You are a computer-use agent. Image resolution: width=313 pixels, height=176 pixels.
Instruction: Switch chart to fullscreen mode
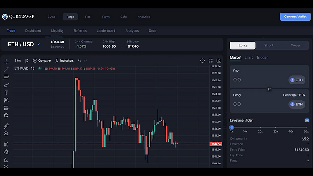(211, 61)
